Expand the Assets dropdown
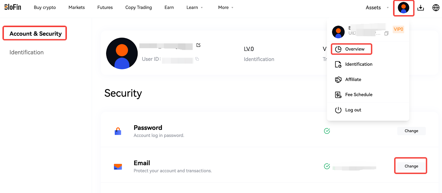Viewport: 442px width, 193px height. 377,7
